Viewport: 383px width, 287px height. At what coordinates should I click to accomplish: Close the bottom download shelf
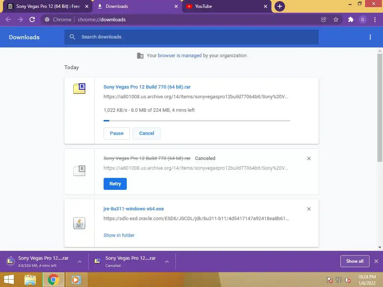point(376,261)
